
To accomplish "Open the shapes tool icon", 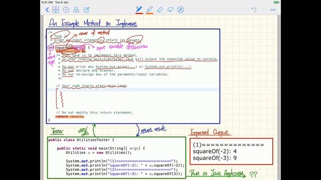I will [76, 9].
